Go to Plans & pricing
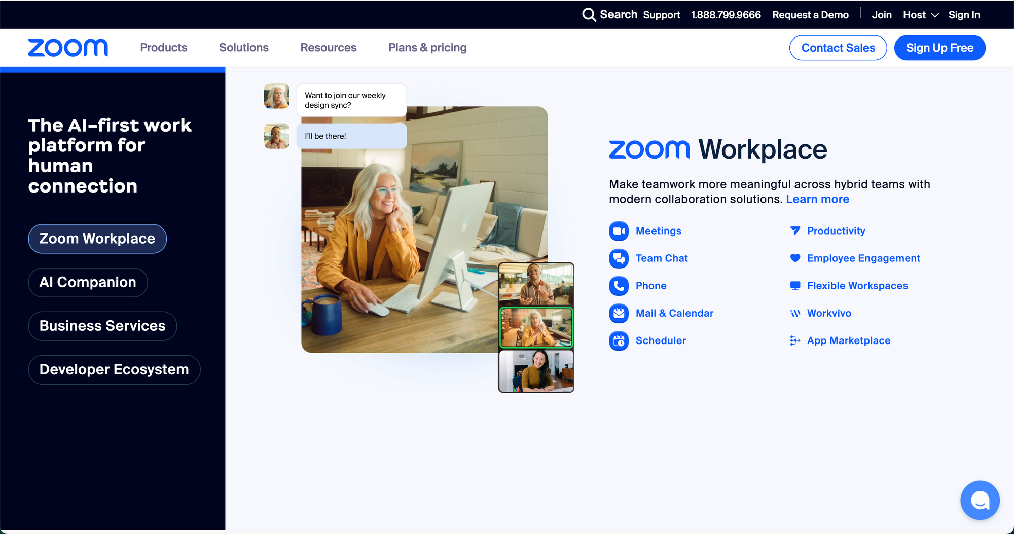This screenshot has height=534, width=1014. (427, 48)
